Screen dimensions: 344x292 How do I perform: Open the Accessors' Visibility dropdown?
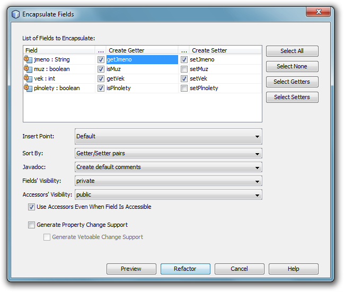169,195
